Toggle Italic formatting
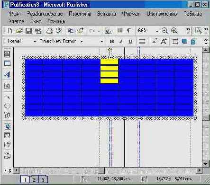210x185 pixels. (x=121, y=41)
